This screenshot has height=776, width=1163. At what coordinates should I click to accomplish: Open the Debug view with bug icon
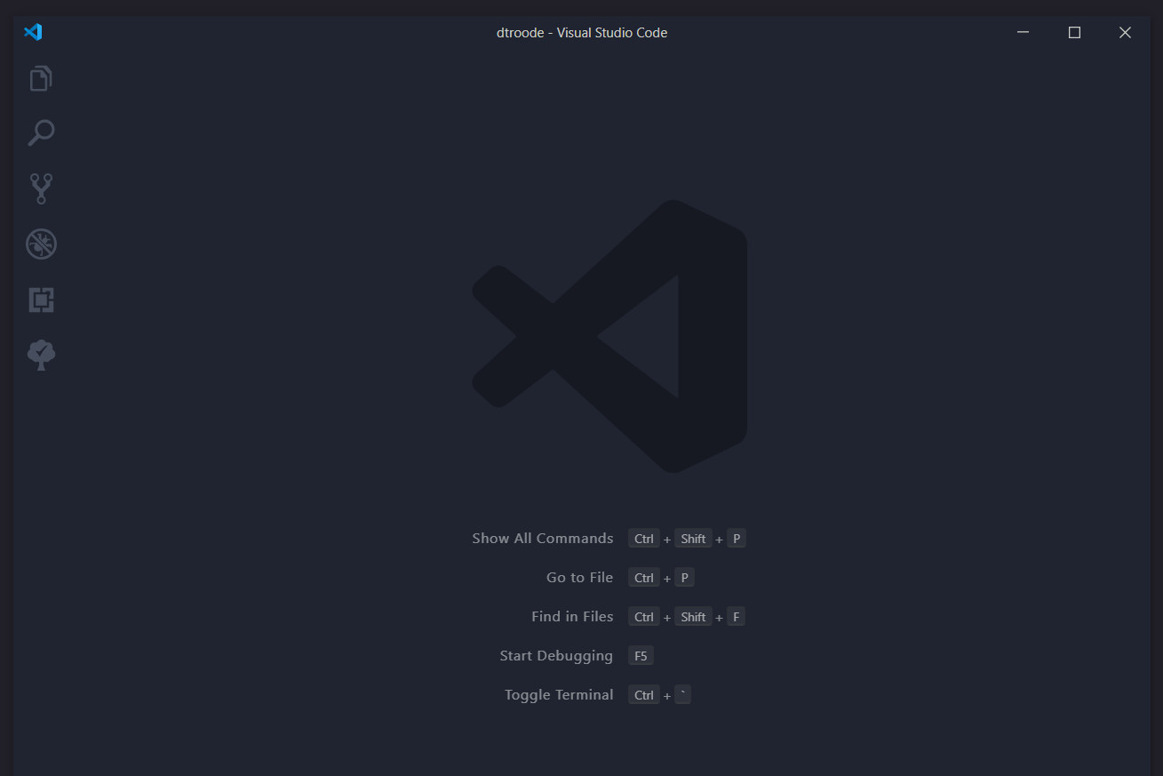point(41,244)
